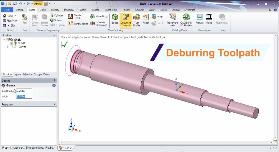Toggle the Shaft visibility checkbox
Image resolution: width=279 pixels, height=152 pixels.
pyautogui.click(x=7, y=40)
